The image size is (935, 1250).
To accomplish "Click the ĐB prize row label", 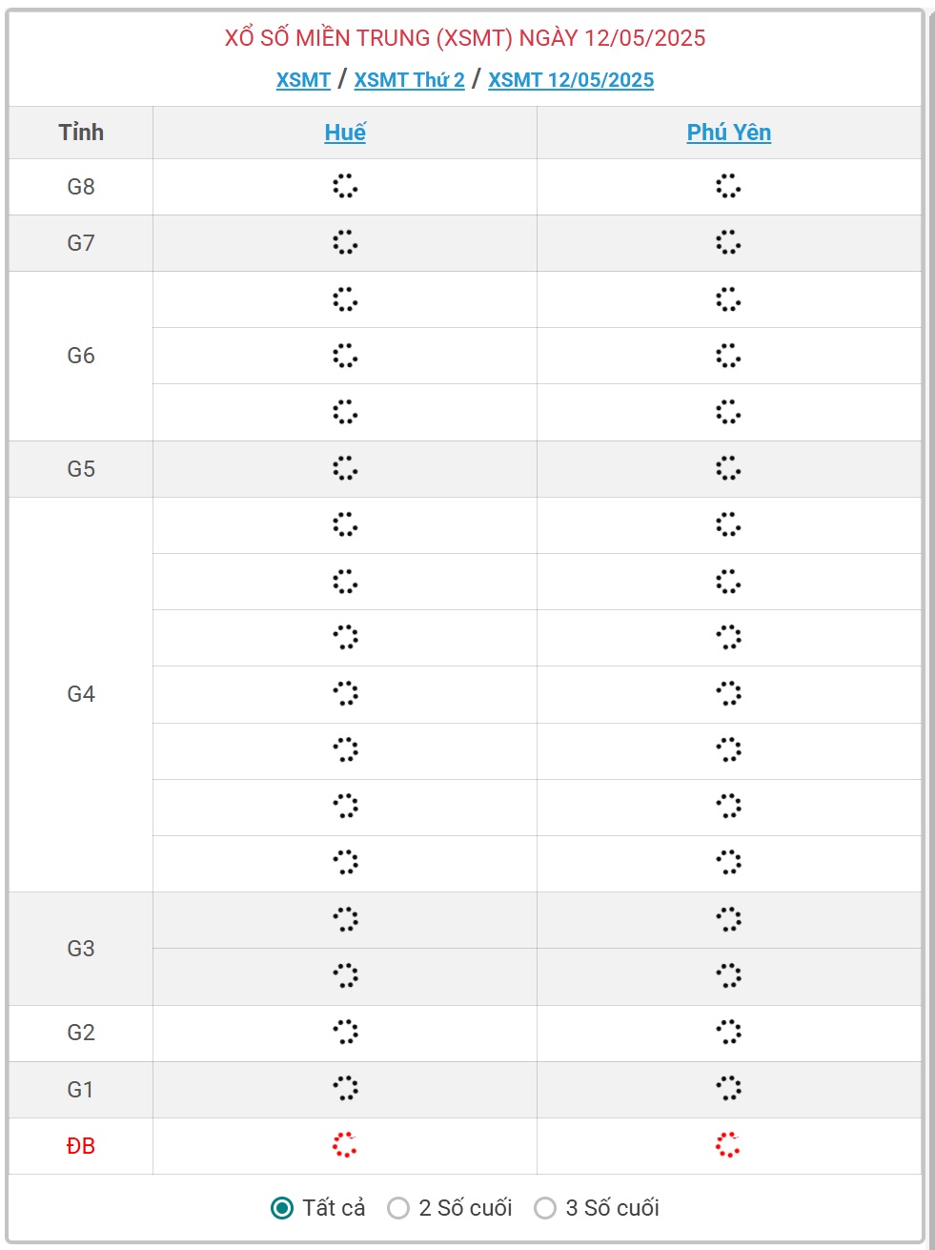I will click(81, 1146).
